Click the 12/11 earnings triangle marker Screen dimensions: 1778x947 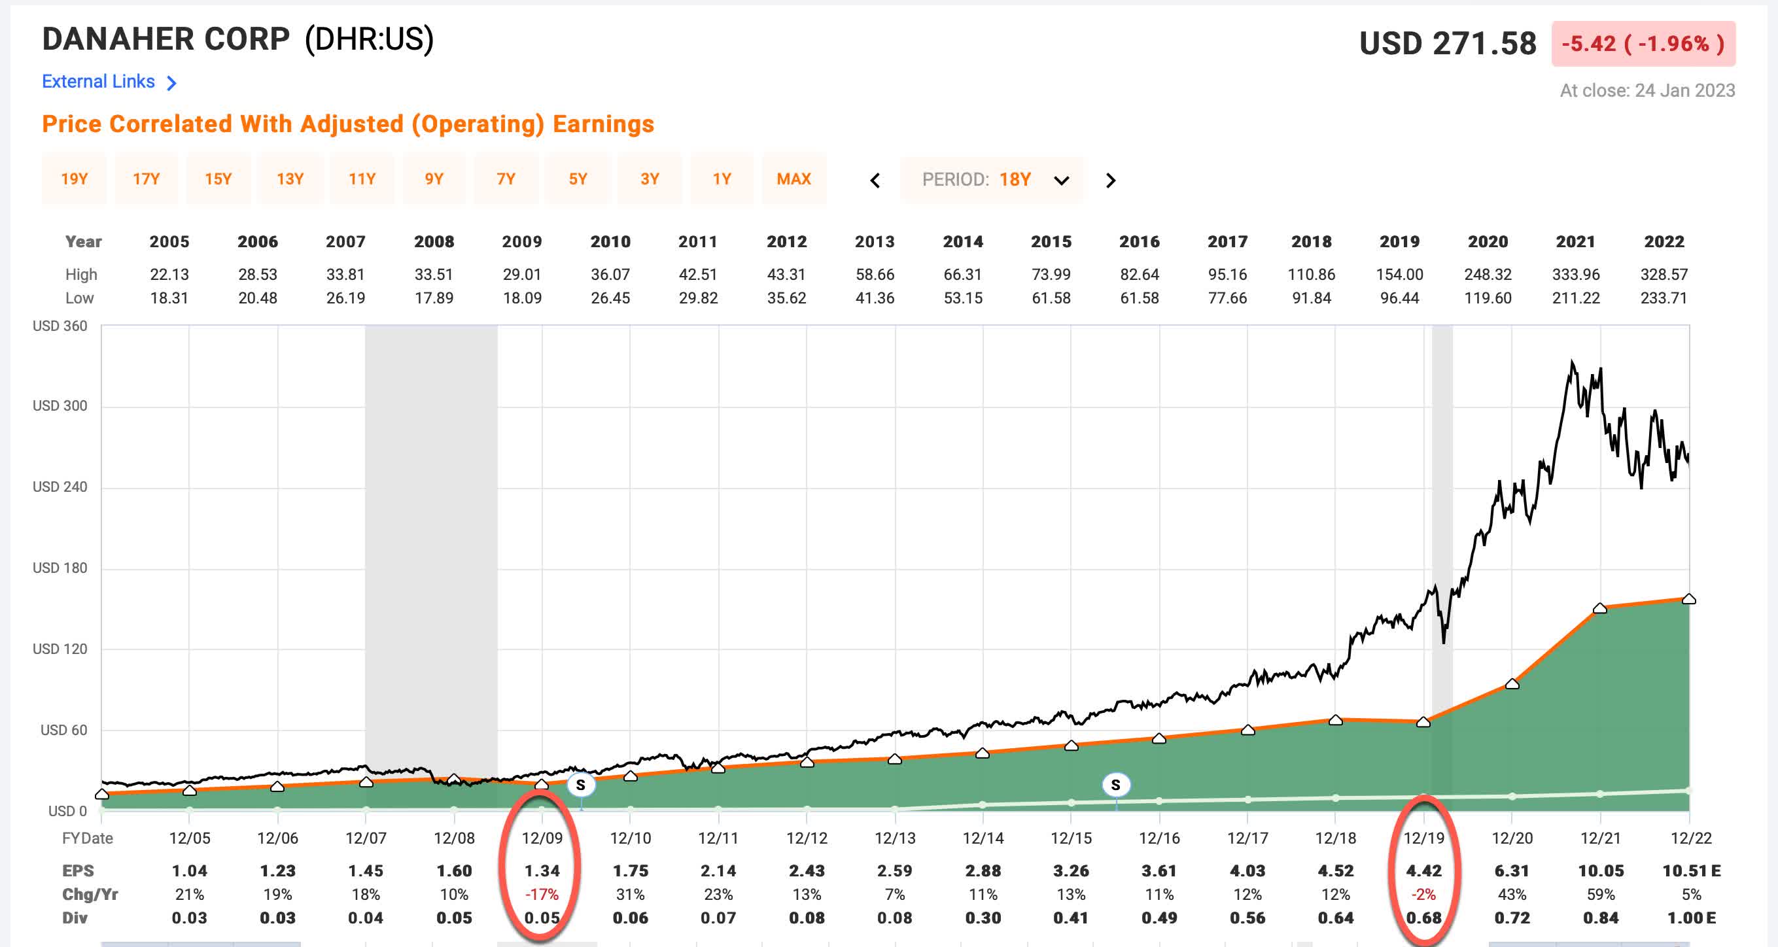[718, 768]
